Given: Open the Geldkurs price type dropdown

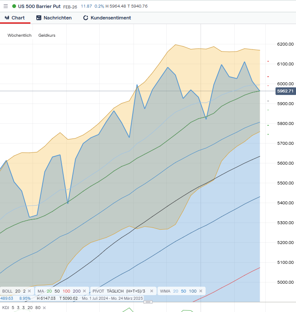Looking at the screenshot, I should (x=47, y=35).
